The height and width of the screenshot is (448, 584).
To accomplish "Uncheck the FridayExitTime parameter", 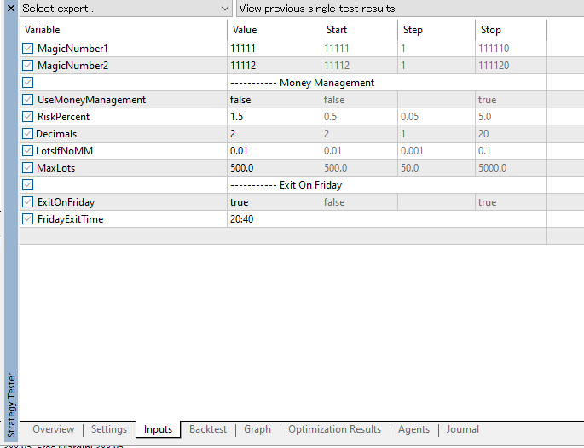I will coord(28,219).
